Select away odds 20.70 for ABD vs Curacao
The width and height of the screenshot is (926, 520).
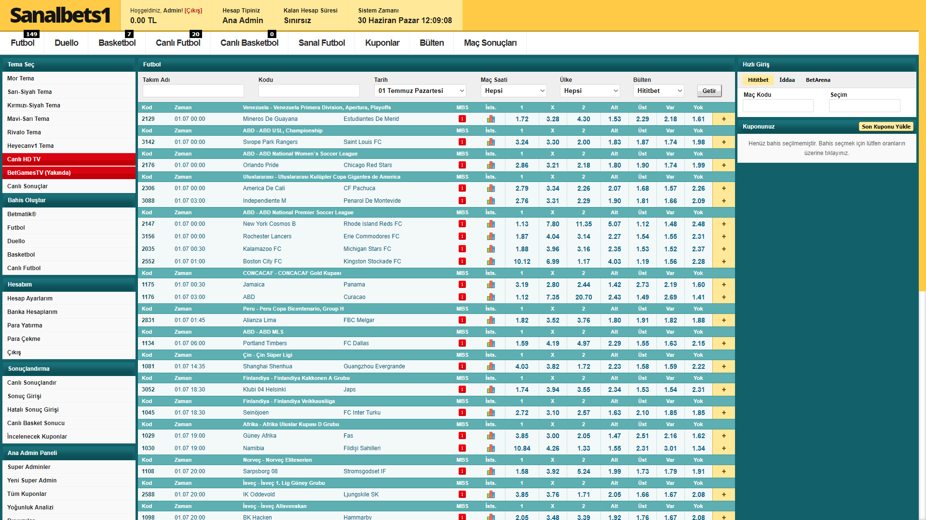click(x=584, y=297)
